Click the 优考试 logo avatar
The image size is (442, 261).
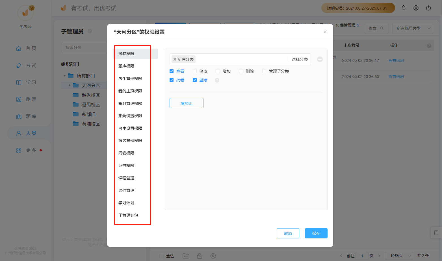coord(25,13)
